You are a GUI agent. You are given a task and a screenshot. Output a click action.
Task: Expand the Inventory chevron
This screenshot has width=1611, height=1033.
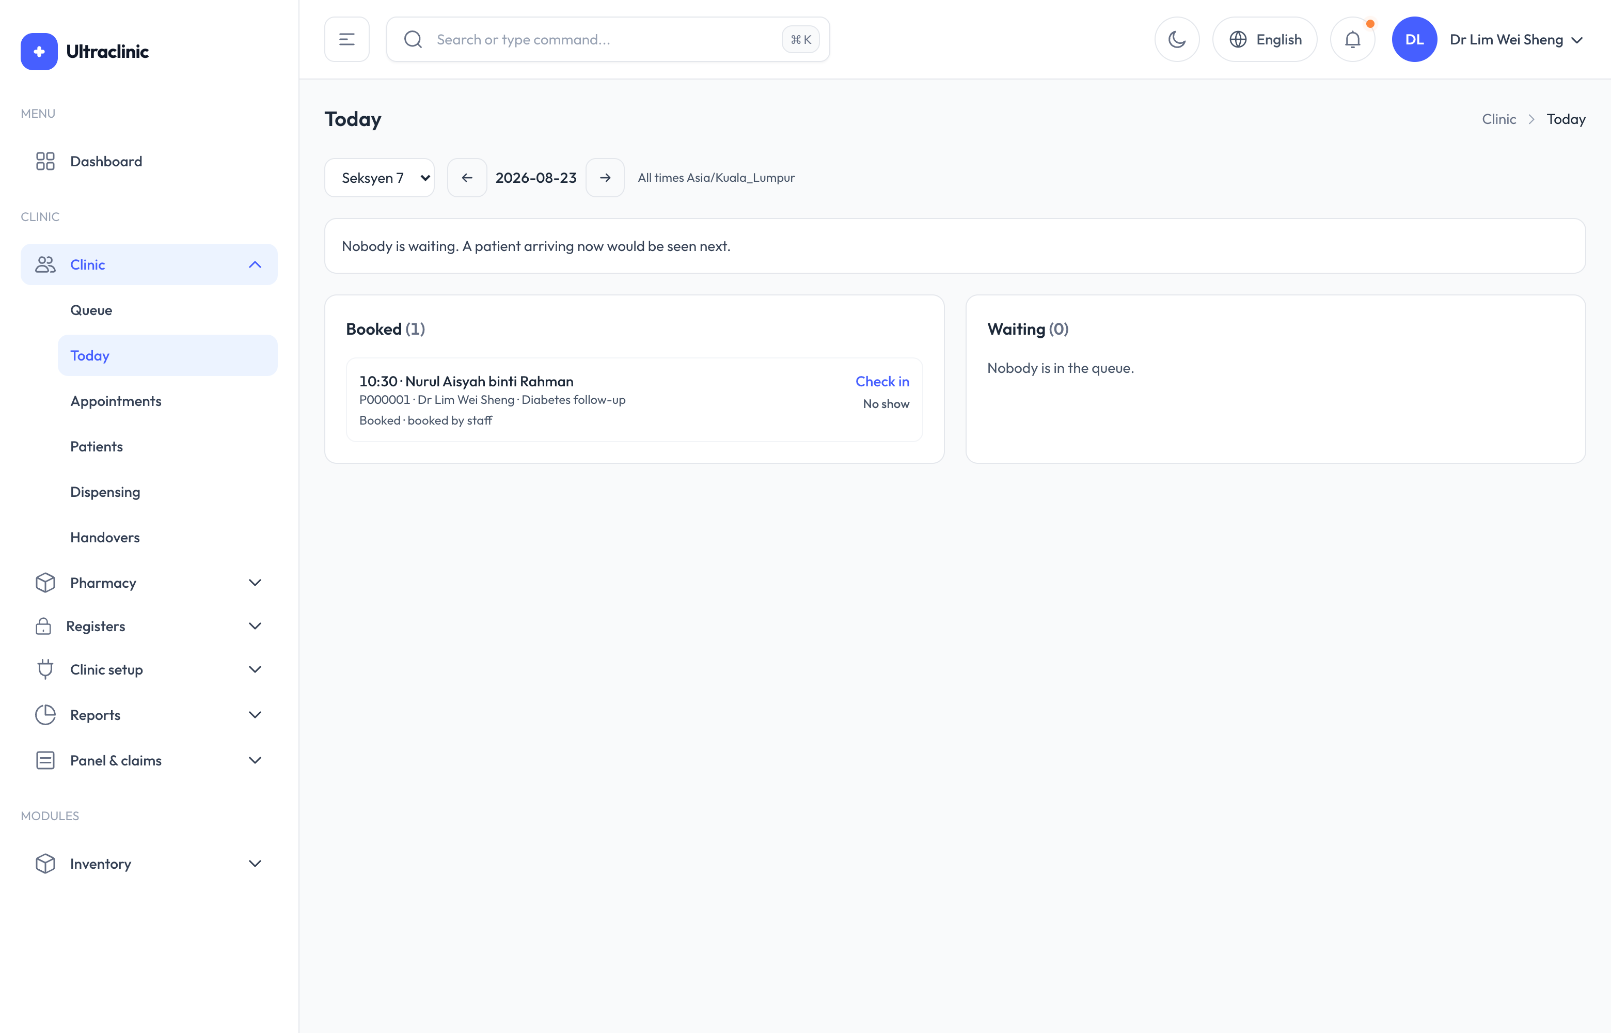click(255, 863)
